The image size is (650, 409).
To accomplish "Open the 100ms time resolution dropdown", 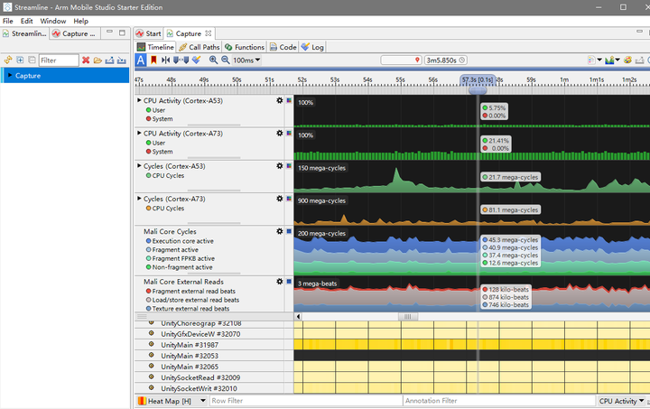I will 246,60.
